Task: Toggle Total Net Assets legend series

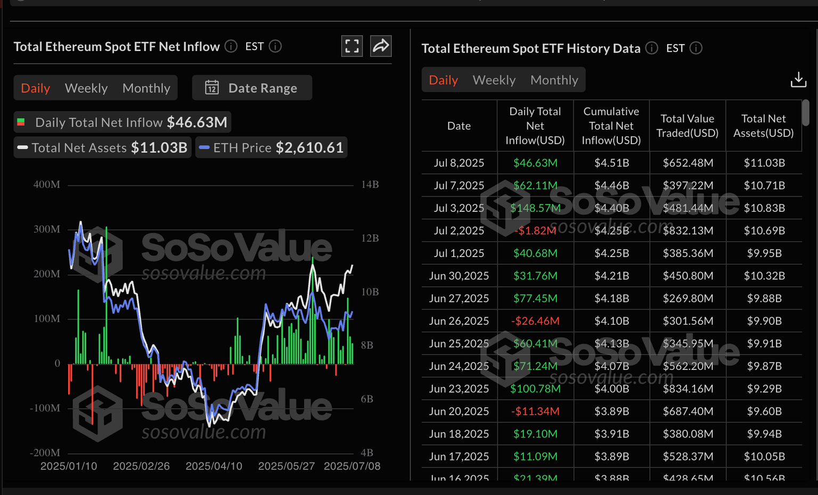Action: click(102, 147)
